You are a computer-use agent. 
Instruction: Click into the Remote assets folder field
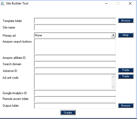coord(75,99)
